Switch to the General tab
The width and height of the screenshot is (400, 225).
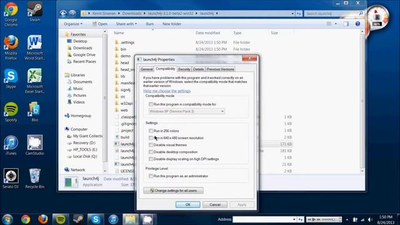point(147,69)
